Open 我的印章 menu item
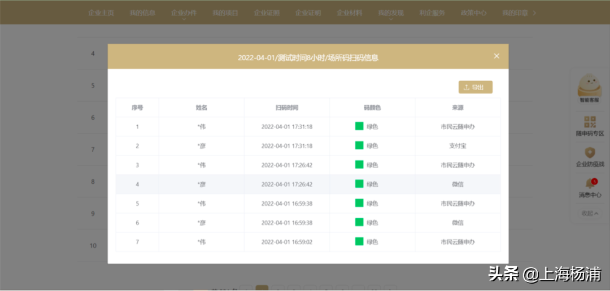610x291 pixels. [515, 13]
